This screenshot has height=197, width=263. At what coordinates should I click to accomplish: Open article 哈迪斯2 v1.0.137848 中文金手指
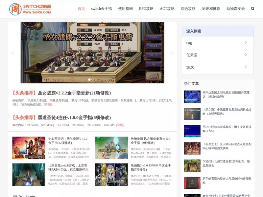(x=151, y=167)
